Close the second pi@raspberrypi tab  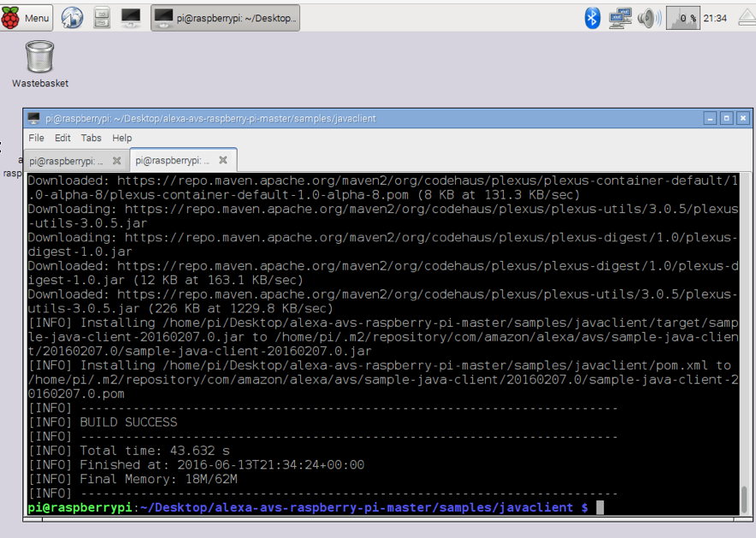222,160
